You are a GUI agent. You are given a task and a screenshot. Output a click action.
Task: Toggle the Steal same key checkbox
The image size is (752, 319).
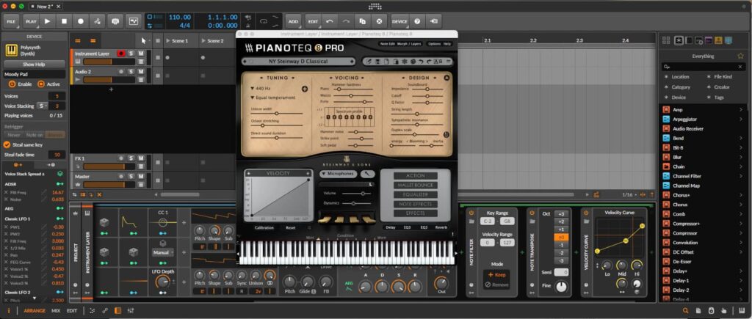(x=7, y=144)
